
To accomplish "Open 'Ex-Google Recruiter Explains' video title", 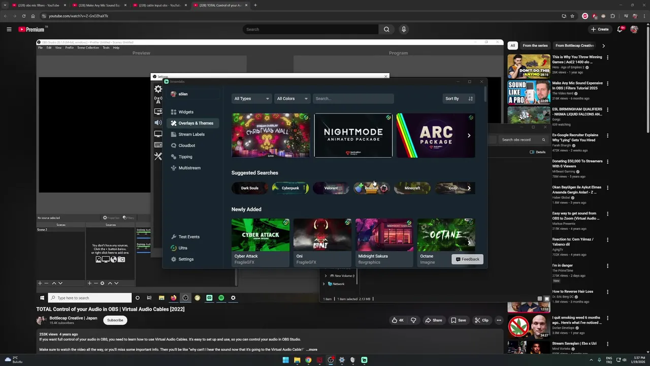I will pyautogui.click(x=575, y=137).
